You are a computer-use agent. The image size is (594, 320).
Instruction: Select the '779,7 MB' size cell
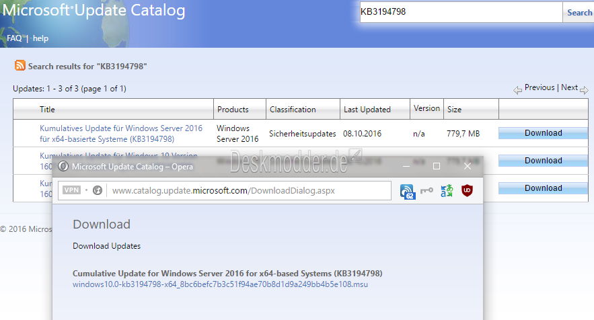463,134
